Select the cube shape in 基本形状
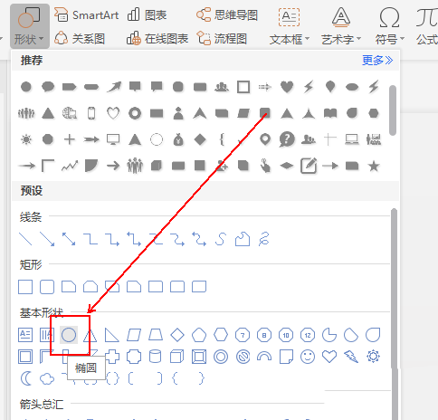Image resolution: width=438 pixels, height=420 pixels. coord(177,357)
